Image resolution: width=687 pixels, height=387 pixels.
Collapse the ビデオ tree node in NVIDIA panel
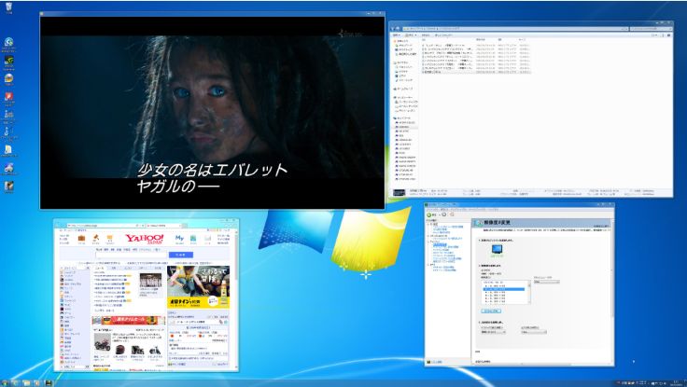coord(428,264)
